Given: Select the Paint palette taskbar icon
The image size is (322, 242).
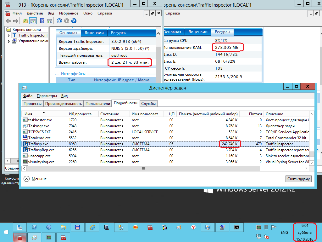Looking at the screenshot, I should pos(179,228).
